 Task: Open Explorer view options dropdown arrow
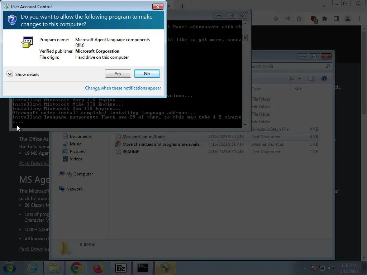tap(299, 78)
